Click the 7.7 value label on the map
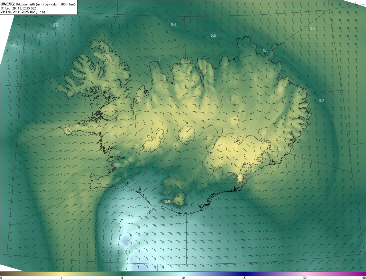Screen dimensions: 366x280 point(12,46)
